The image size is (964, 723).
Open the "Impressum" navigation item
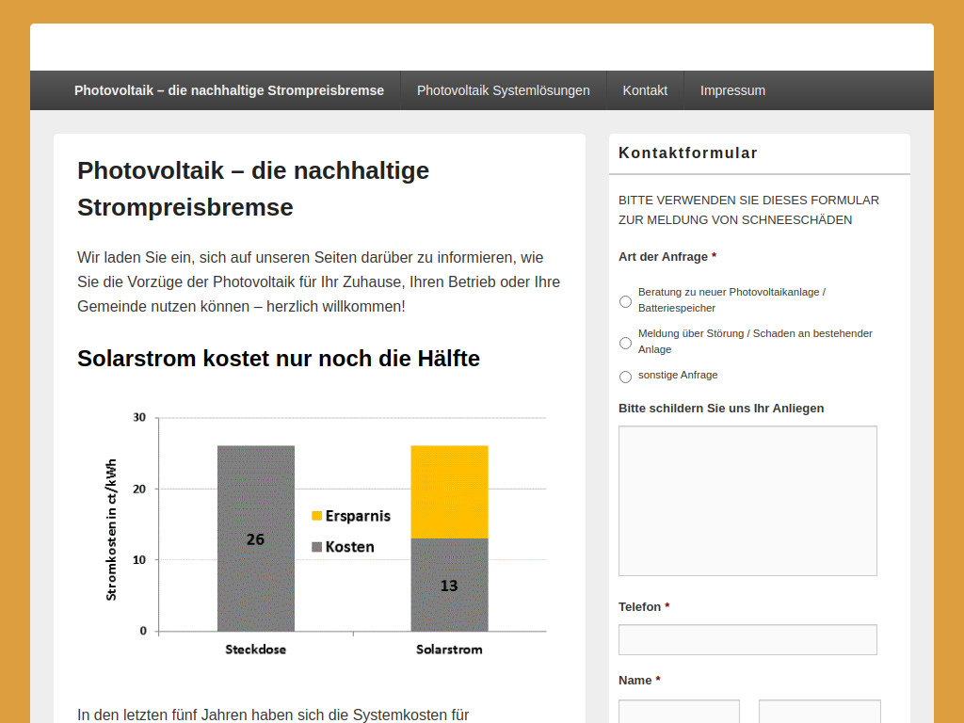click(732, 90)
